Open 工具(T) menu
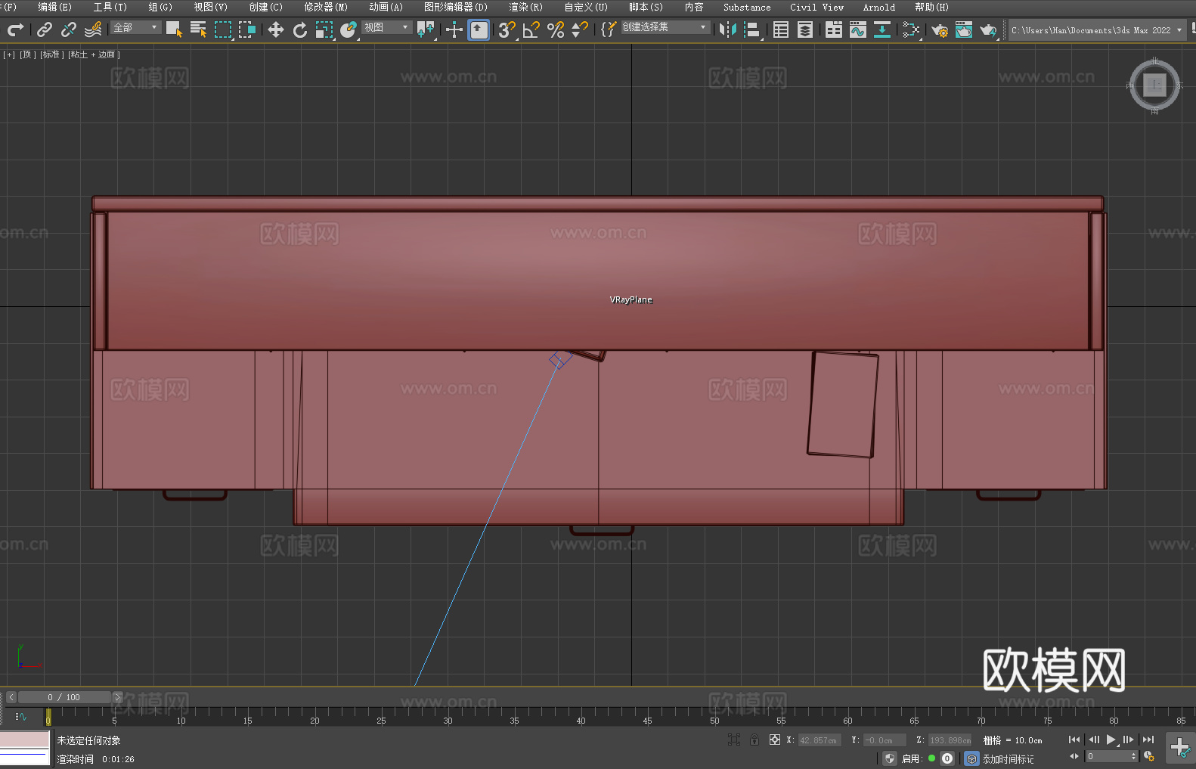Viewport: 1196px width, 769px height. click(110, 7)
